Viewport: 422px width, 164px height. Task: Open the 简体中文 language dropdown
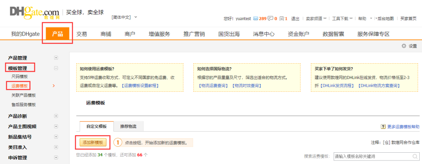(124, 17)
